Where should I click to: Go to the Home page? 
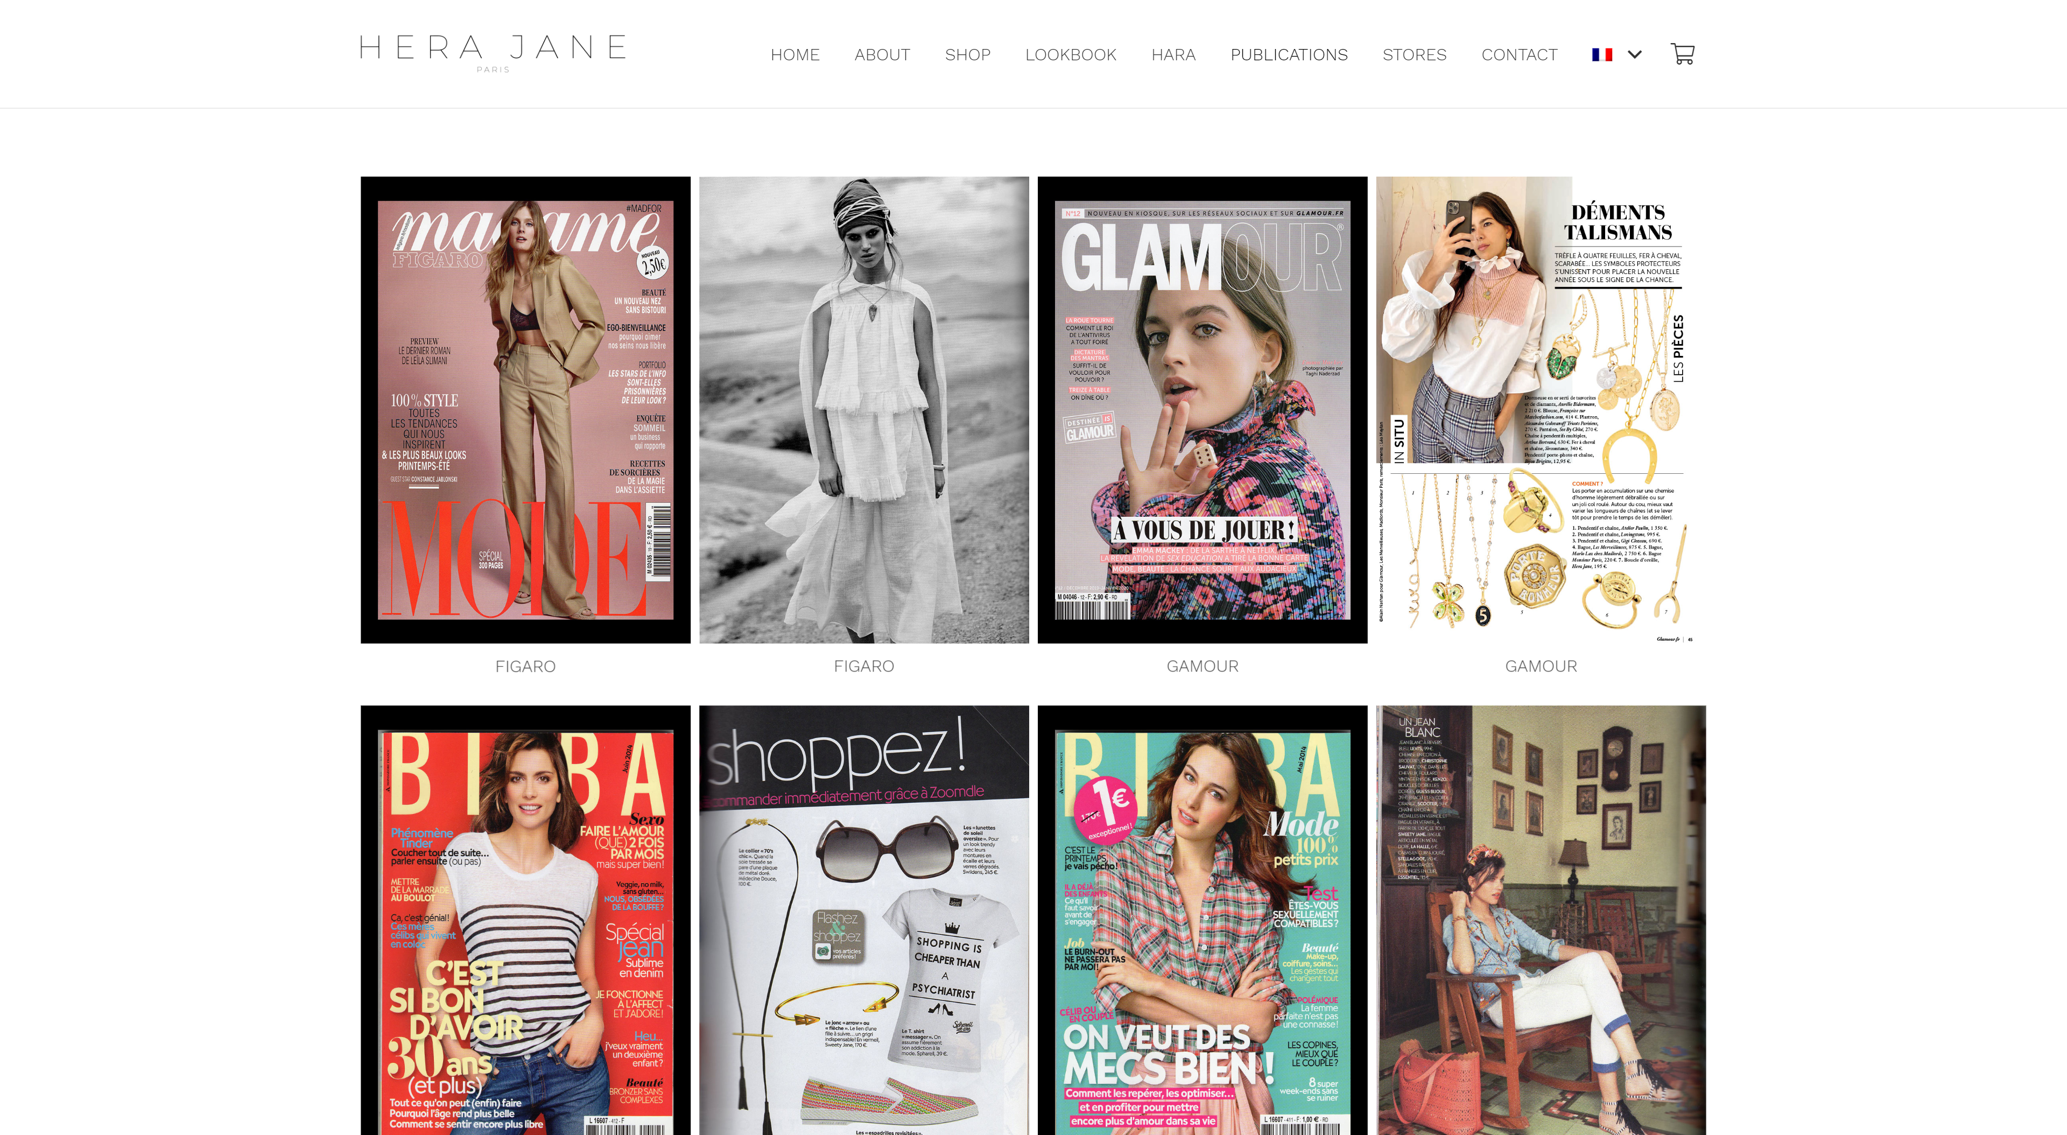[x=795, y=54]
